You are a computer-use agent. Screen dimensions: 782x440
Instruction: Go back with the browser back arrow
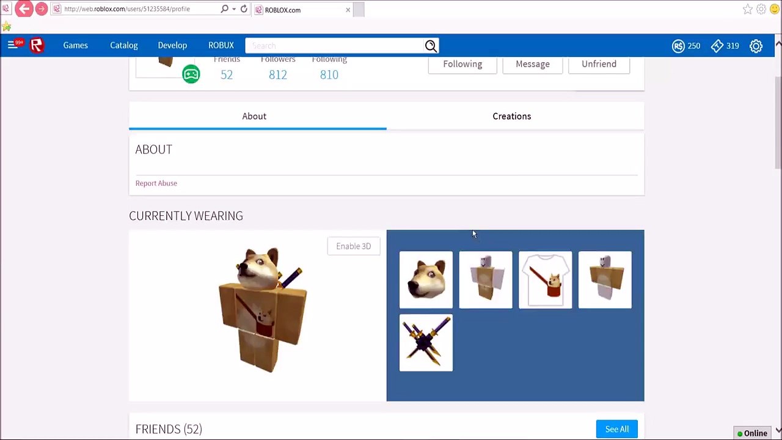pyautogui.click(x=24, y=9)
